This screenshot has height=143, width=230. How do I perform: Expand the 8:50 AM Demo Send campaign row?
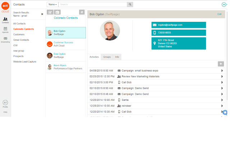[x=222, y=88]
